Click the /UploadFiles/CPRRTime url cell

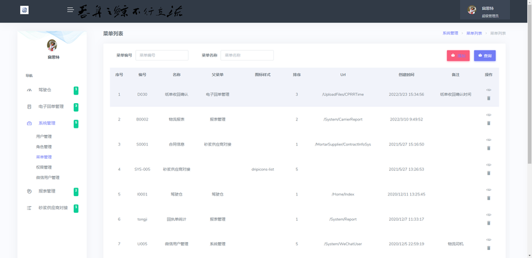[x=342, y=94]
